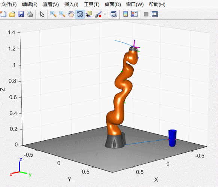Select the Pan hand tool
Viewport: 218px width, 187px height.
tap(71, 14)
